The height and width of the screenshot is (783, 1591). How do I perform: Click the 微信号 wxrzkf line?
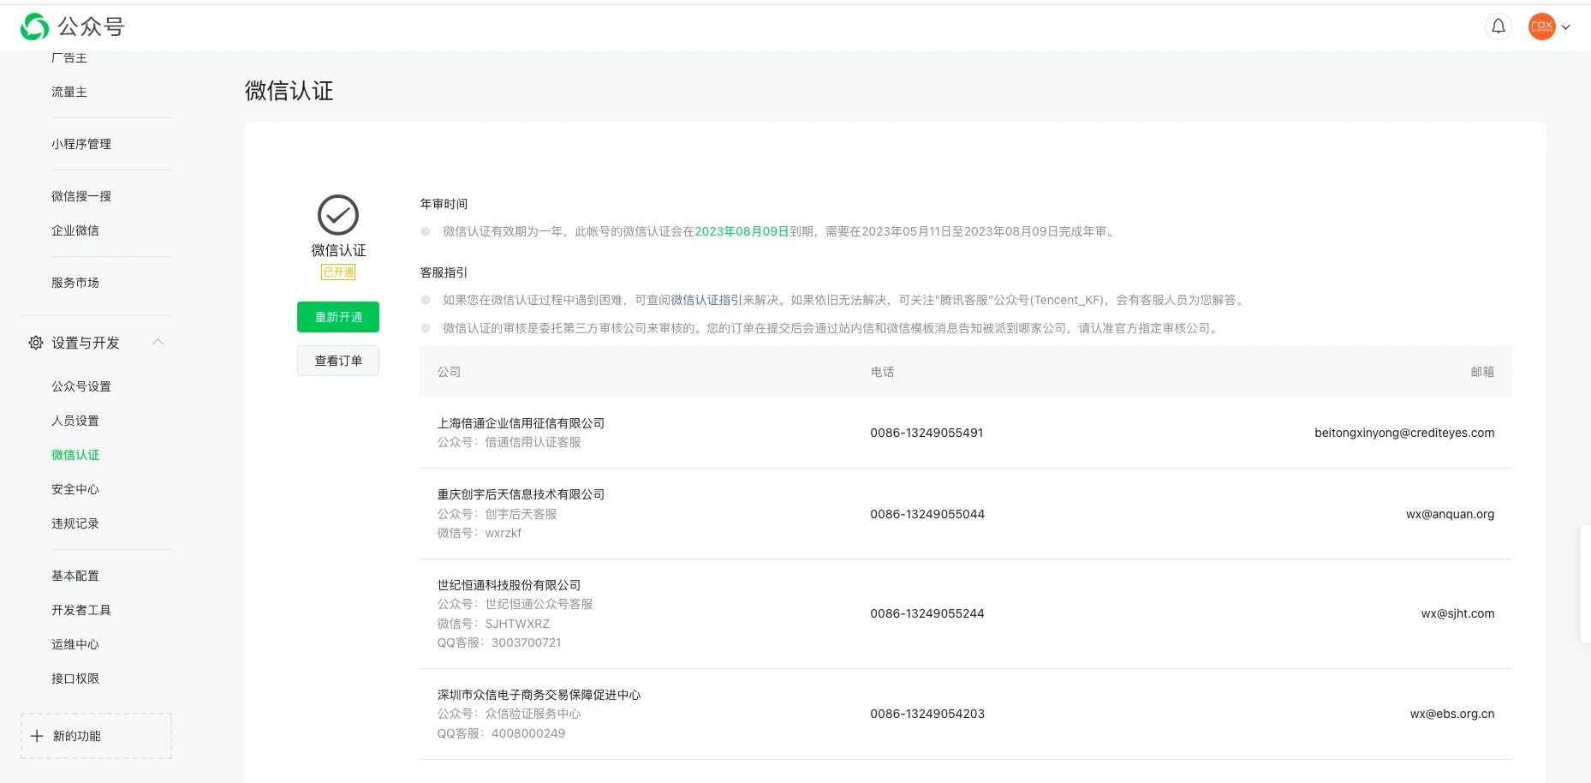(x=480, y=533)
